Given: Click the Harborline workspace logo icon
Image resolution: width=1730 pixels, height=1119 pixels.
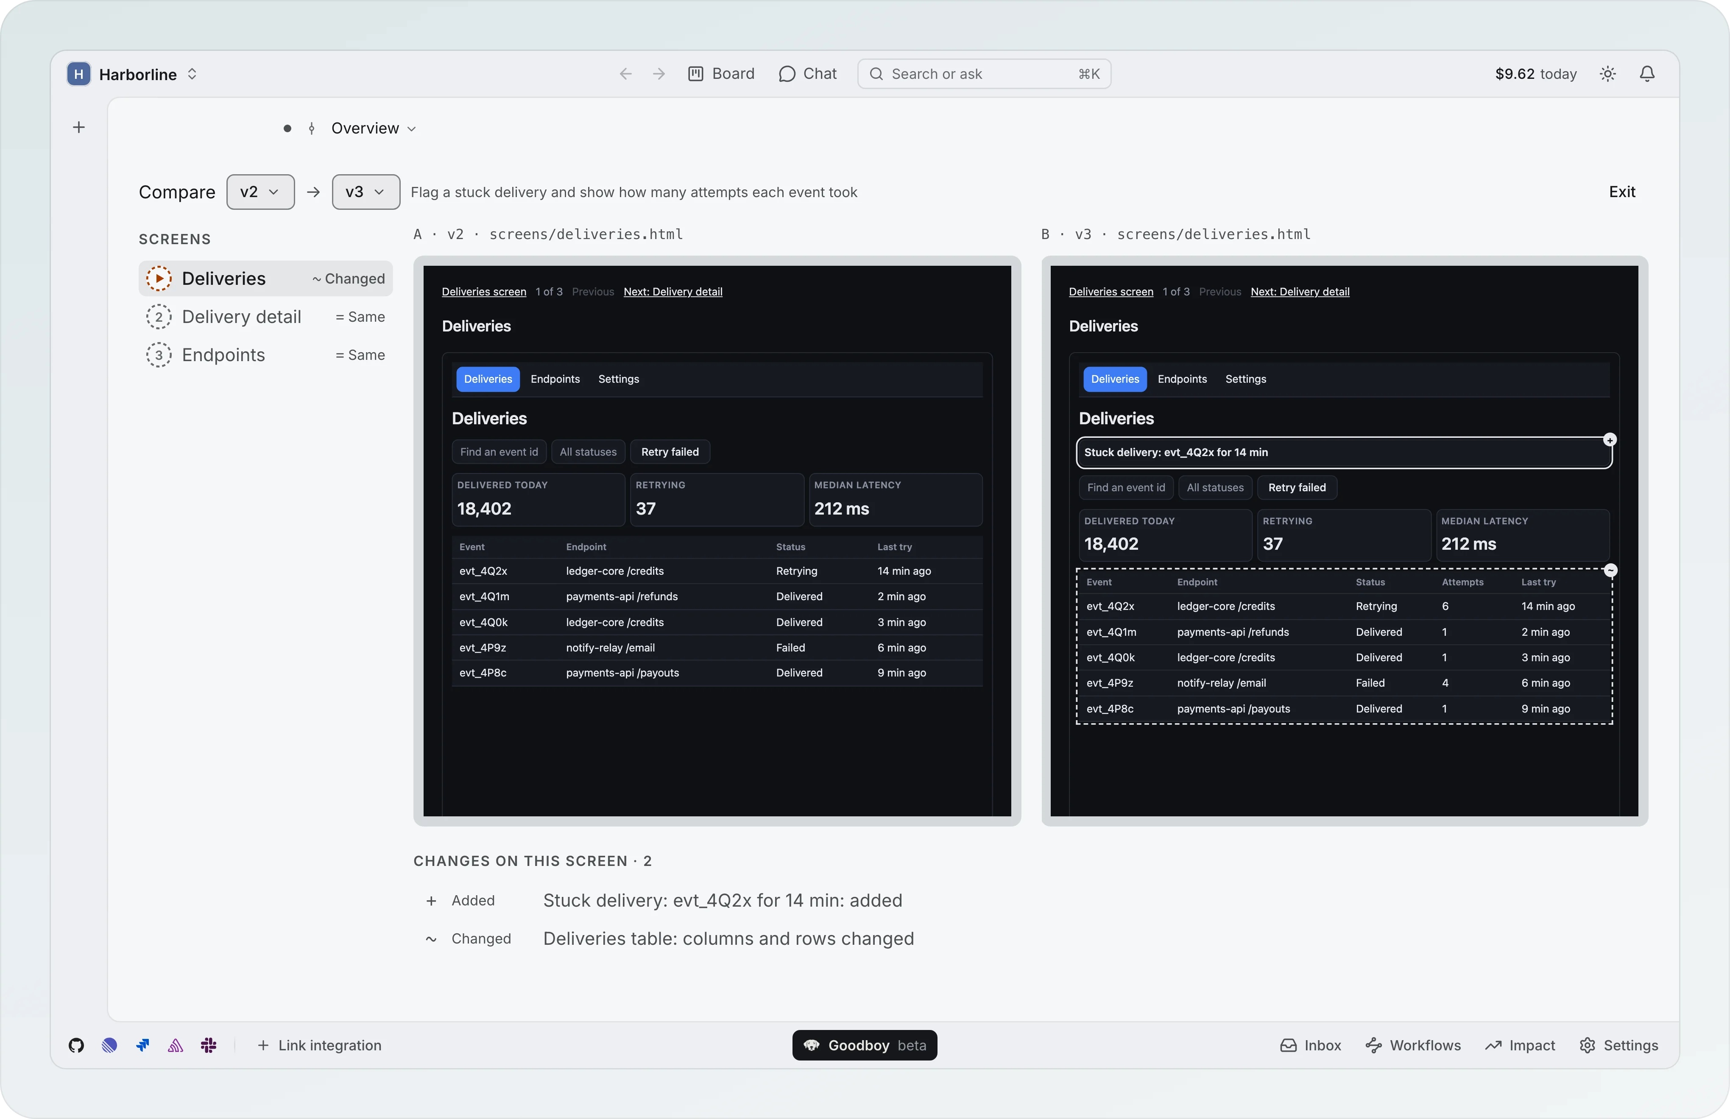Looking at the screenshot, I should click(x=78, y=74).
